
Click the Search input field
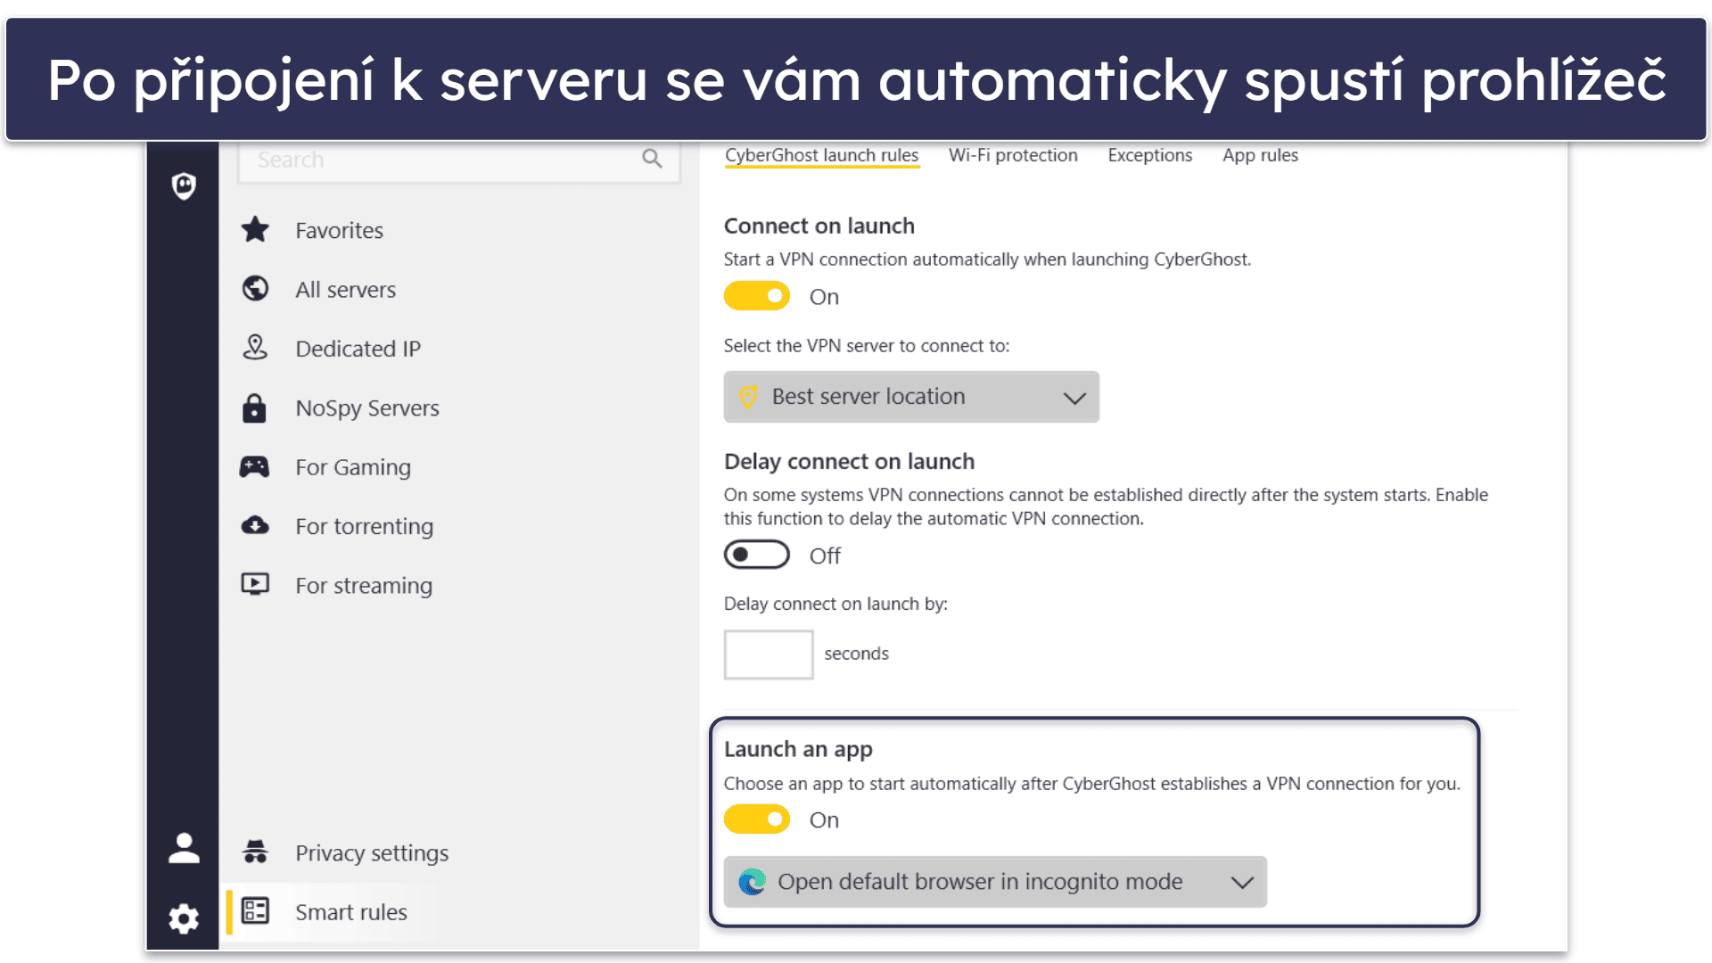pyautogui.click(x=459, y=160)
